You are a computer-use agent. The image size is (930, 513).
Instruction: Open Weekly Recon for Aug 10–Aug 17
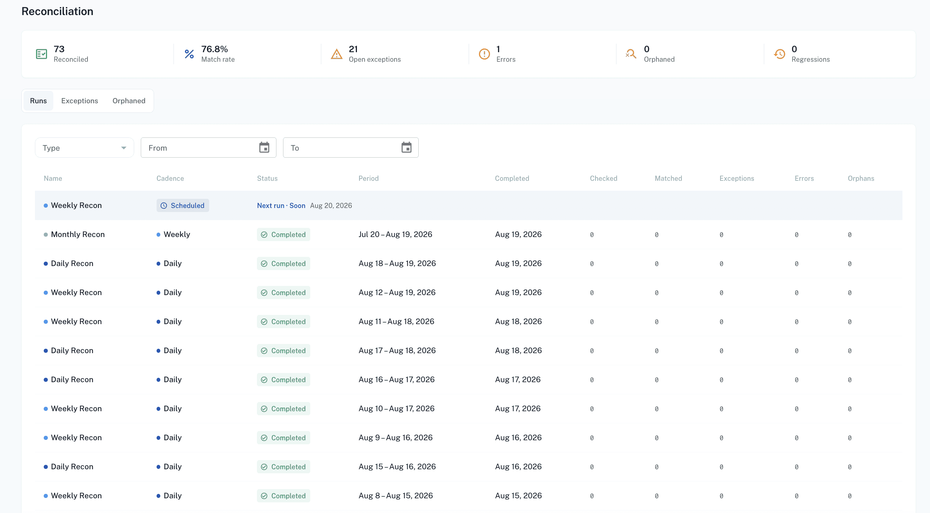coord(469,409)
